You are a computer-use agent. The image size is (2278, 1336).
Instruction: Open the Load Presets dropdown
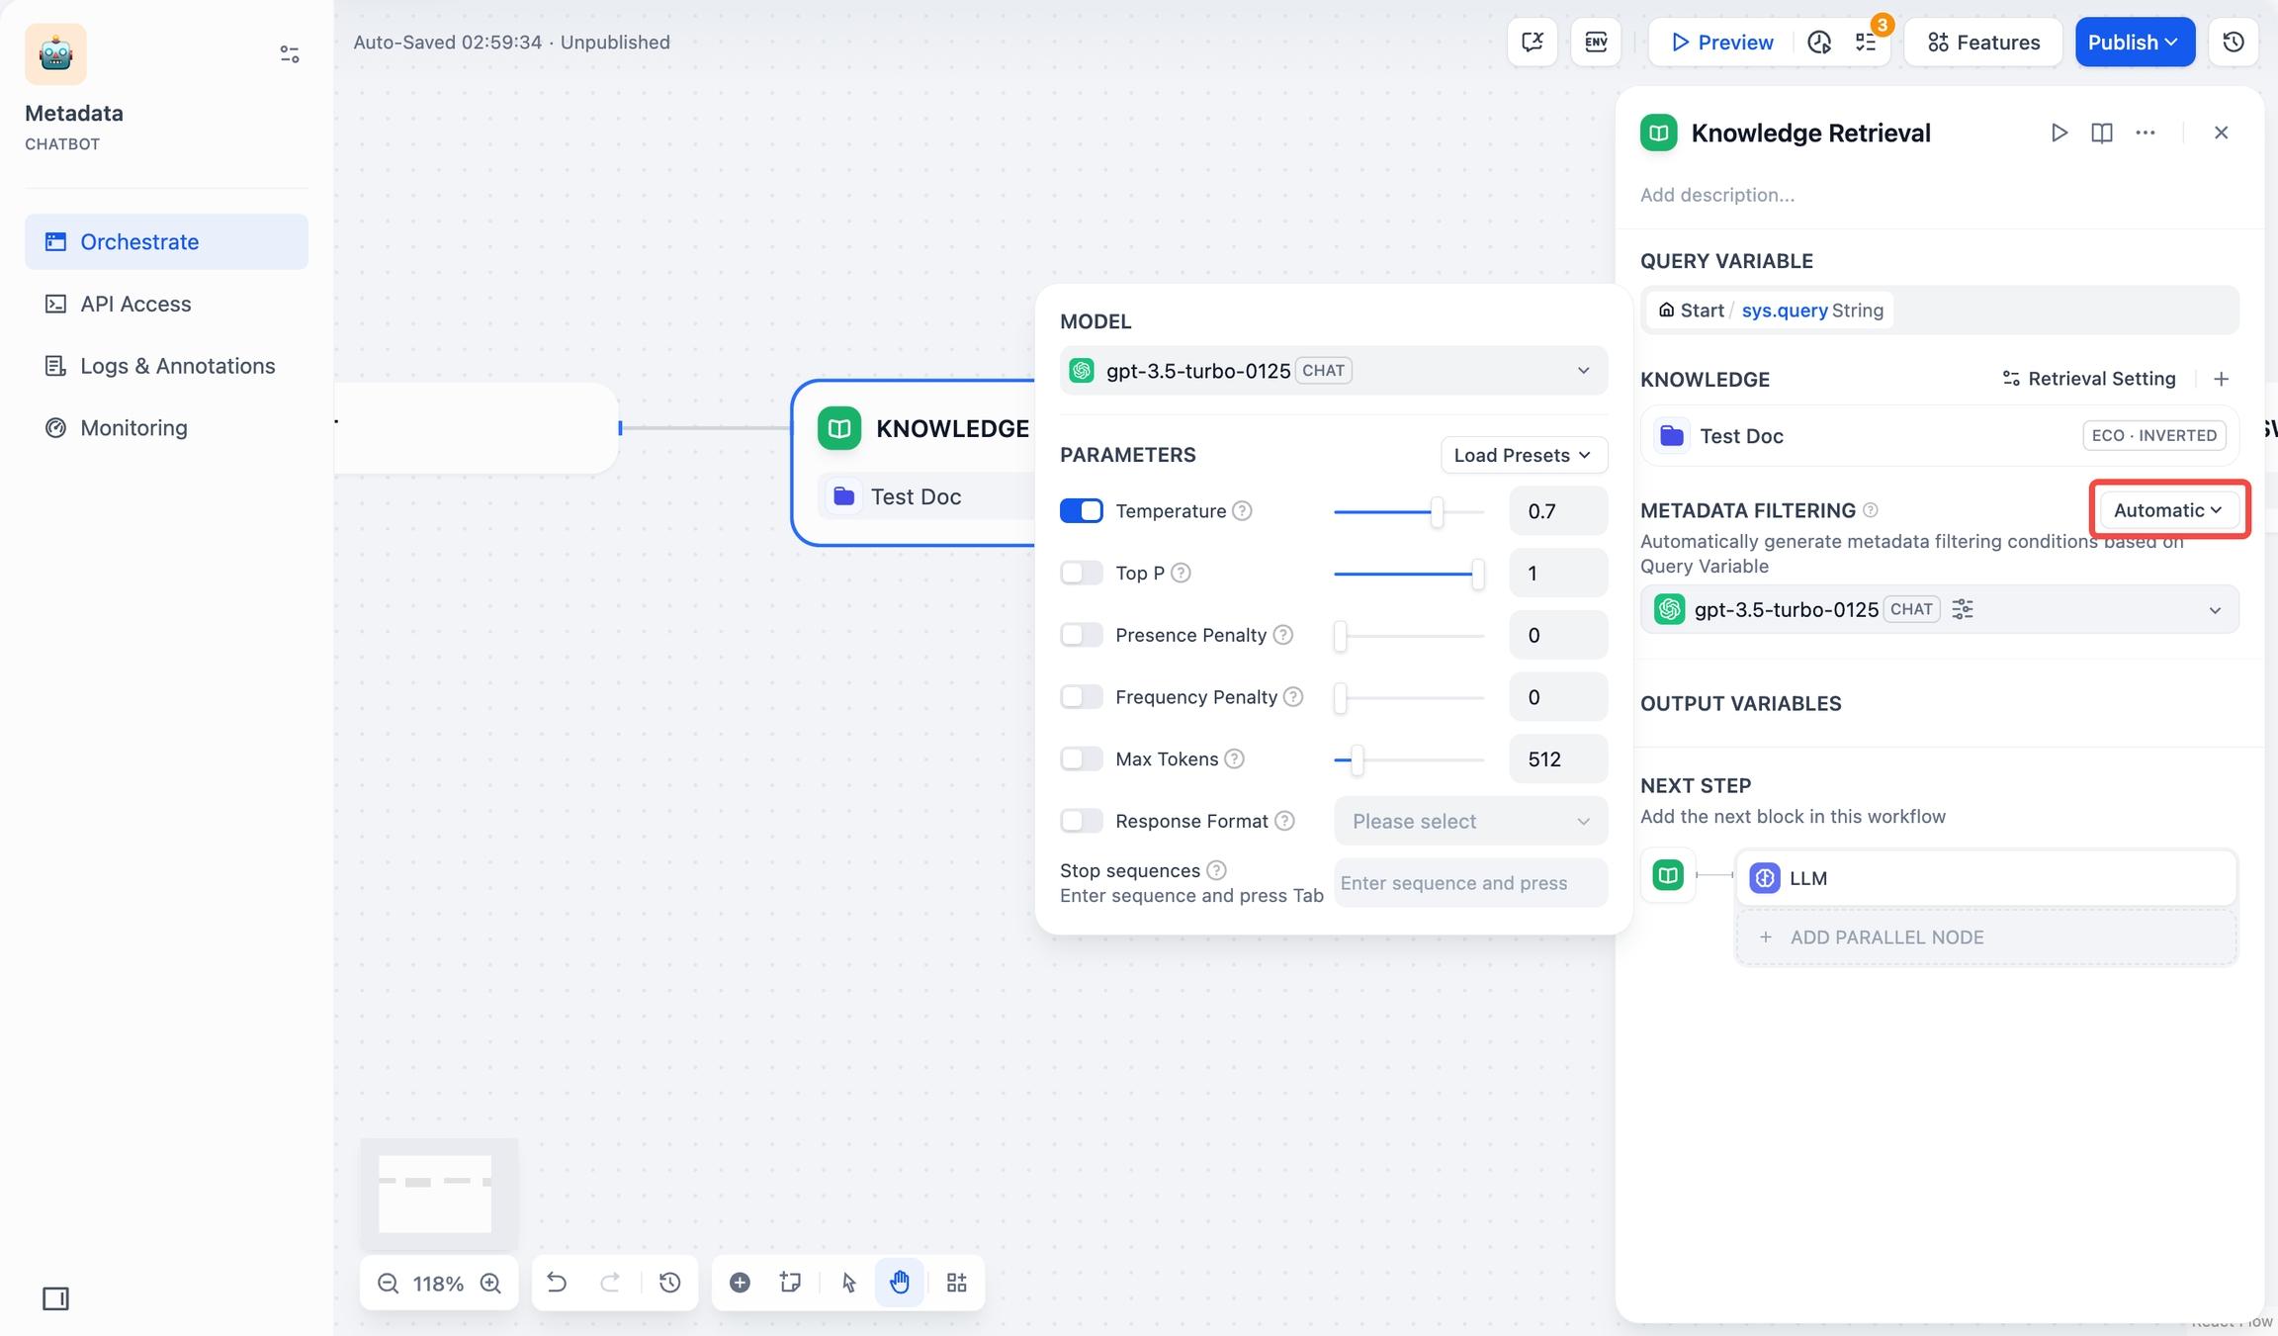click(1523, 455)
